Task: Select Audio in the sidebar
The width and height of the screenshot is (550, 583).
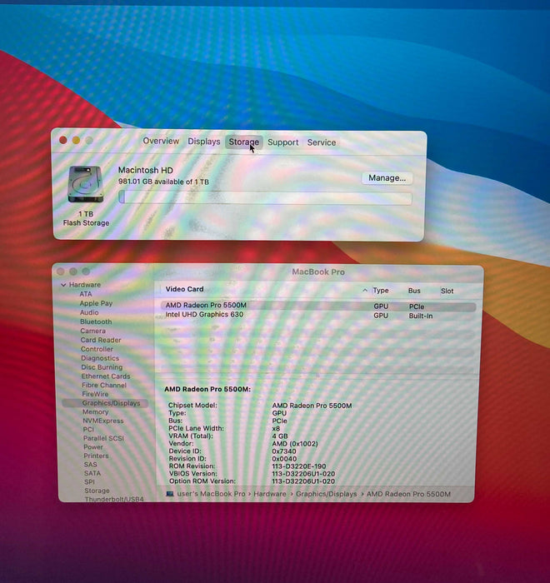Action: (89, 312)
